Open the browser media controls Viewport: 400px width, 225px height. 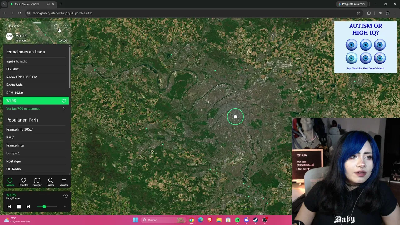pyautogui.click(x=380, y=13)
